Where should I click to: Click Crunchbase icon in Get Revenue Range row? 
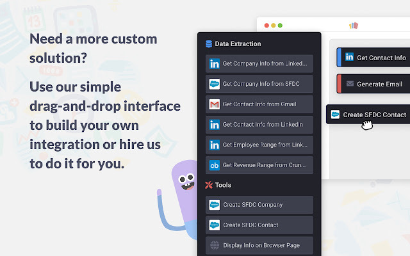pyautogui.click(x=215, y=165)
